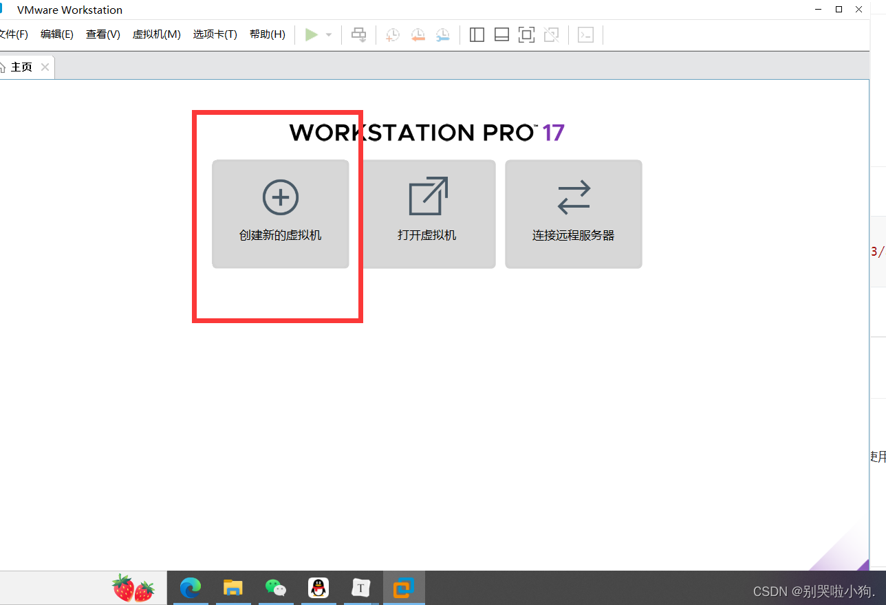Click the 连接远程服务器 button
886x605 pixels.
(x=574, y=214)
